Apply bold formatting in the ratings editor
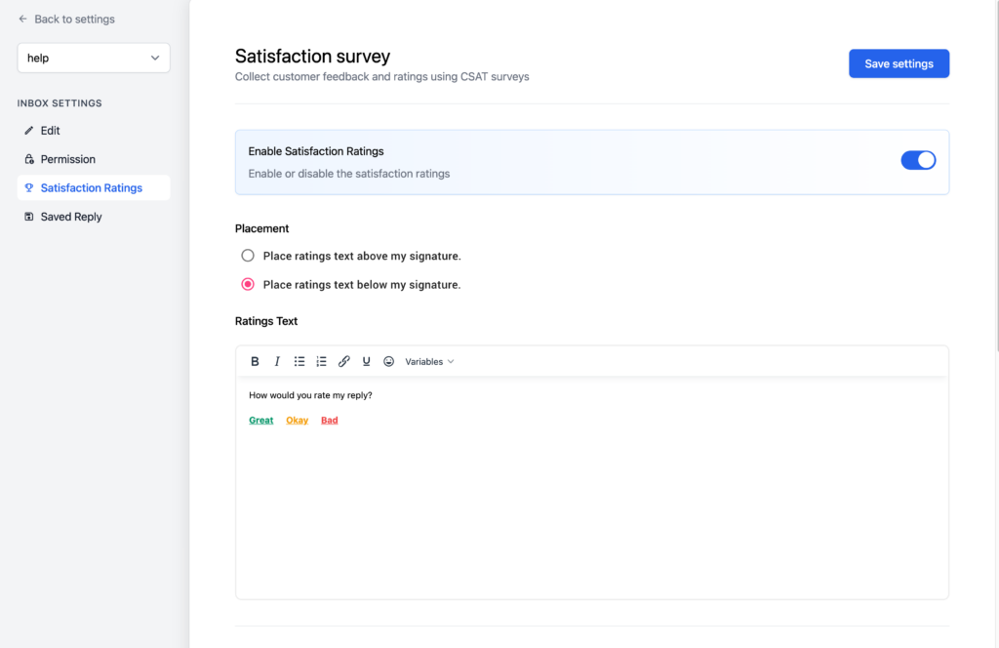Screen dimensions: 999x648 [255, 361]
